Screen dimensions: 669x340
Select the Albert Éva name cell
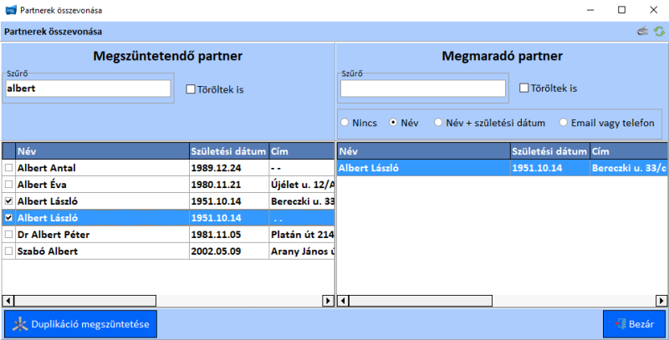pyautogui.click(x=102, y=185)
